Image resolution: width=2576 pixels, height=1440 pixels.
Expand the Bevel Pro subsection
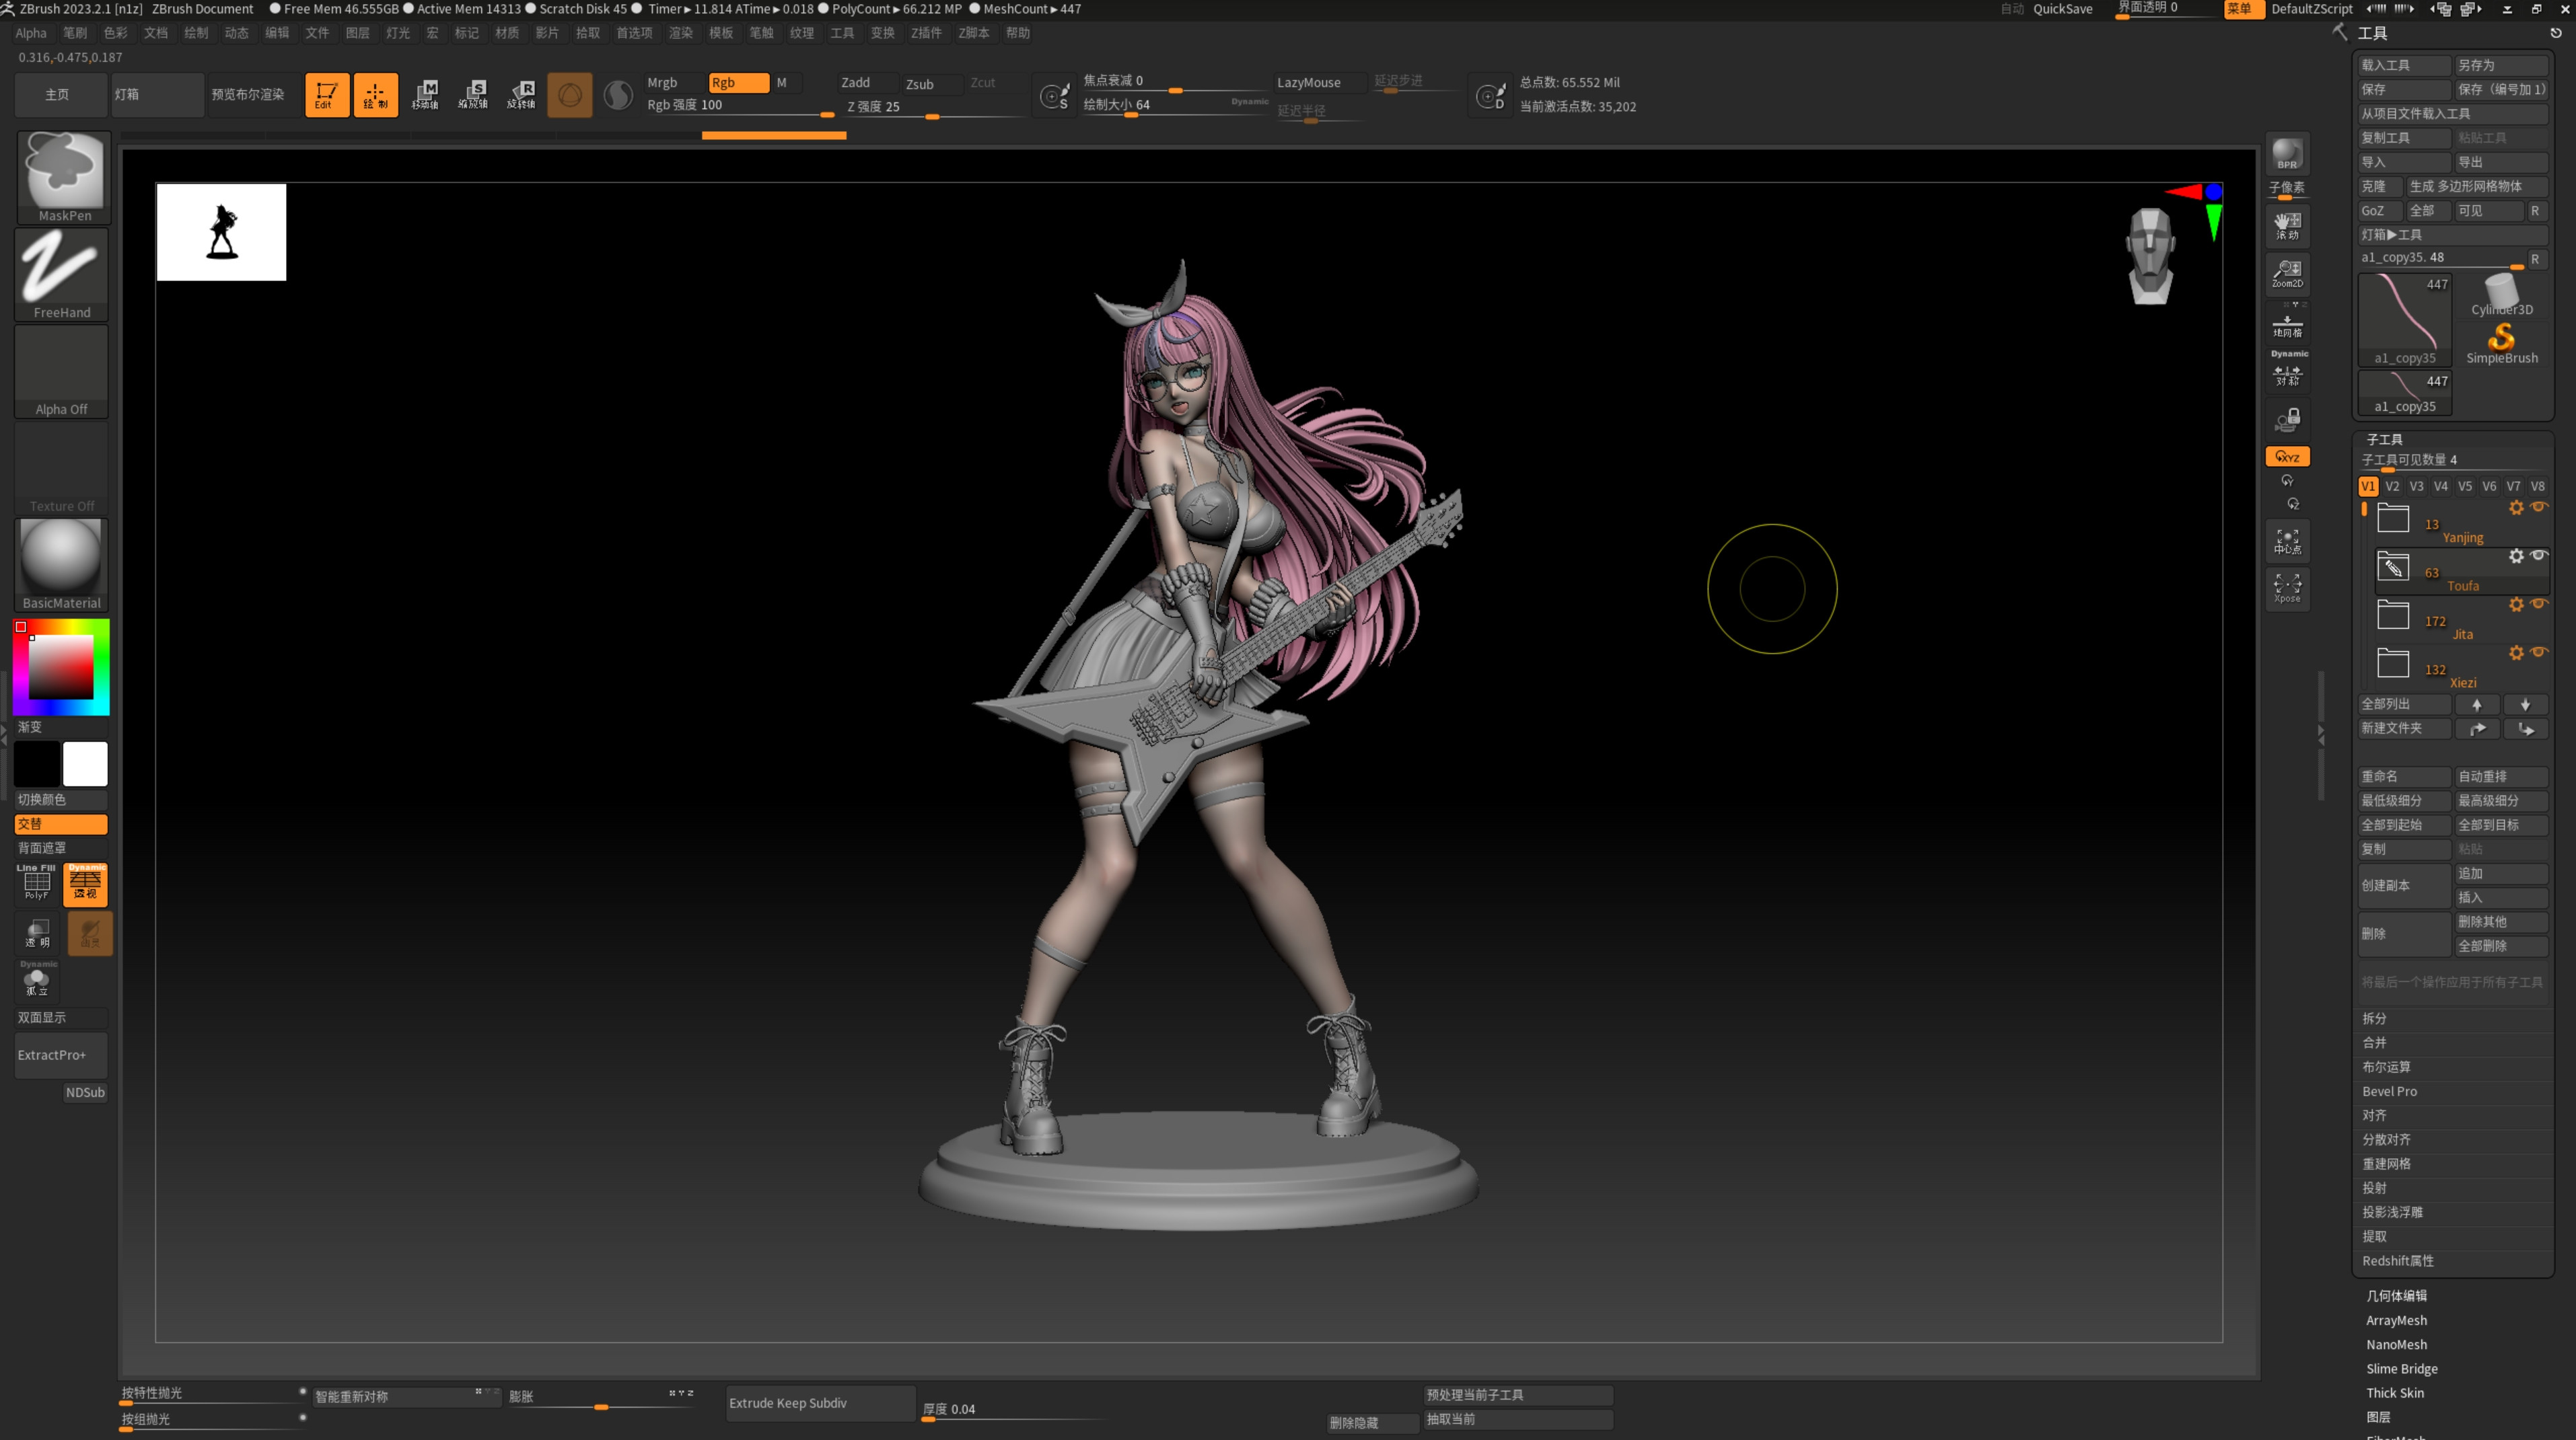click(x=2389, y=1091)
